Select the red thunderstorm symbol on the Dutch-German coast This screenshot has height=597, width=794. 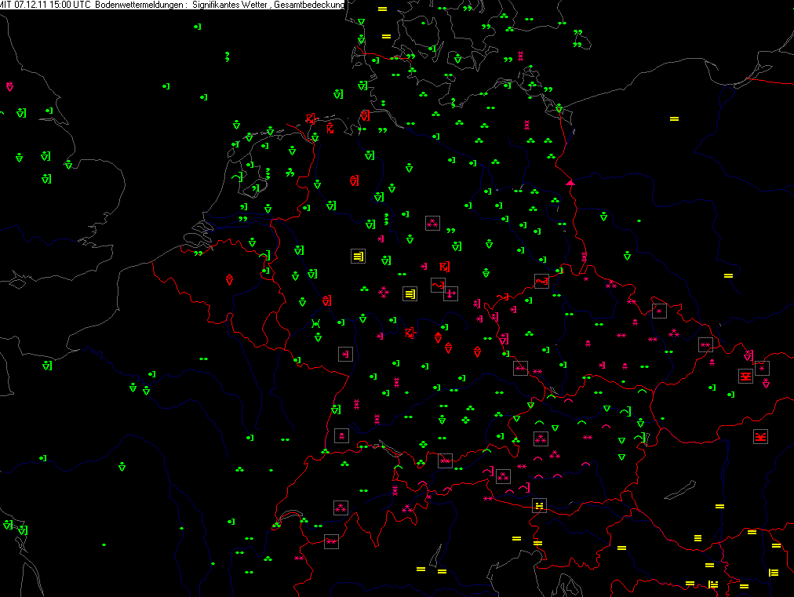(311, 118)
